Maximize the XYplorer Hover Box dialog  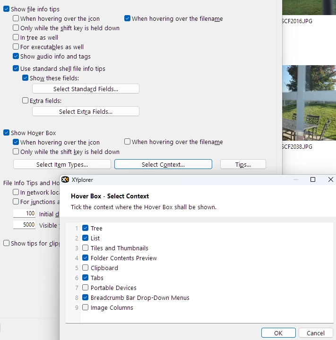pos(312,179)
